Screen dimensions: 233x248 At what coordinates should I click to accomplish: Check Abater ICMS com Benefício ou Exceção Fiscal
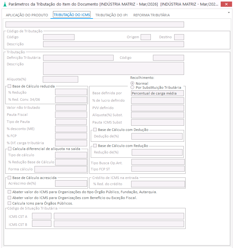coord(10,198)
